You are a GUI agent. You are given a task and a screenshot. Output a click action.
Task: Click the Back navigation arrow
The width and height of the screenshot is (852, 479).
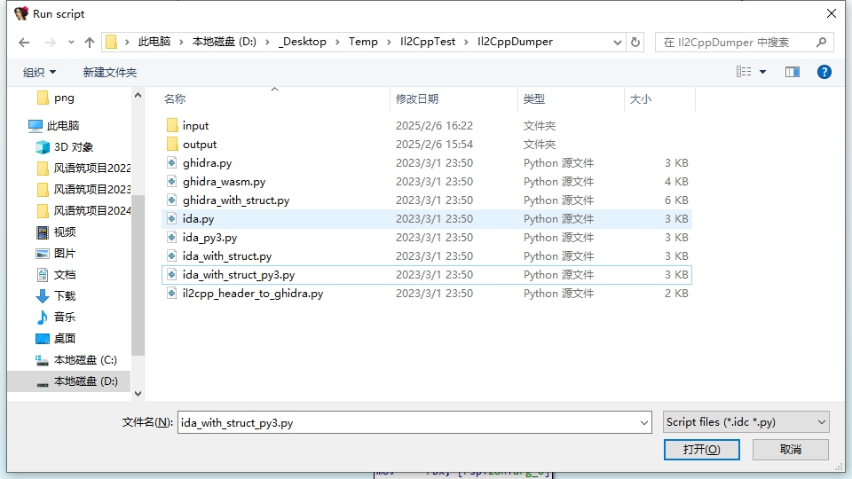point(24,43)
